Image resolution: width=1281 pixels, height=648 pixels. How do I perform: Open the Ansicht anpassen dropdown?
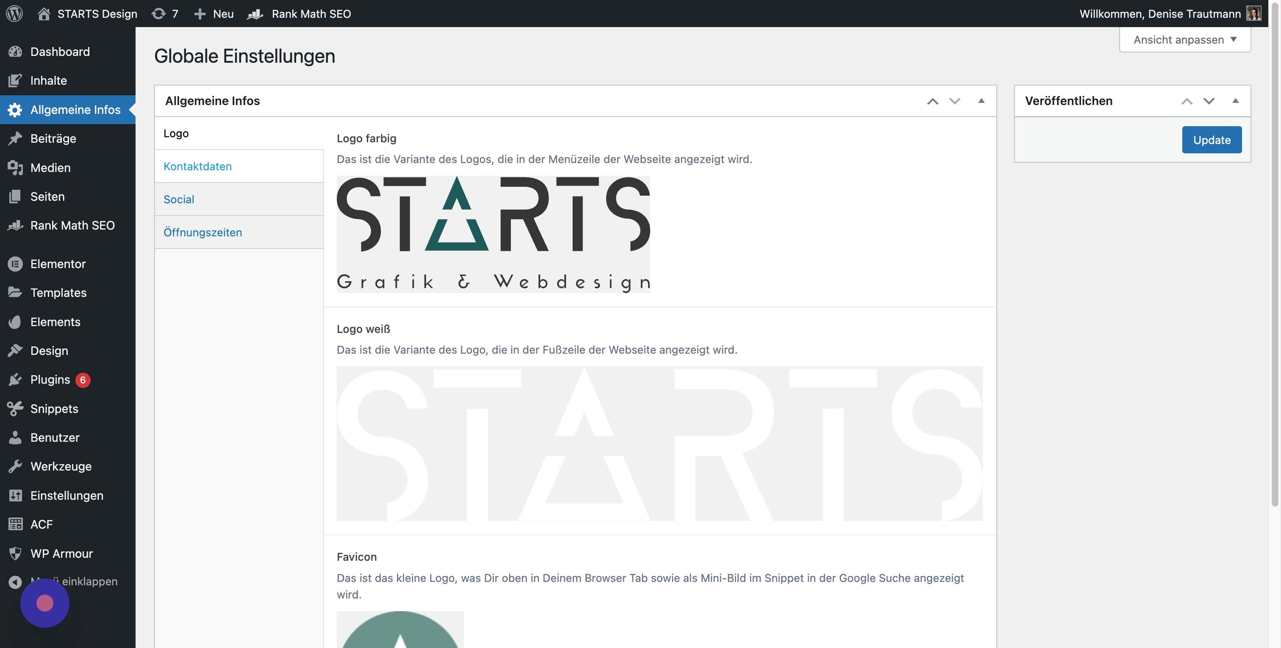[1185, 40]
